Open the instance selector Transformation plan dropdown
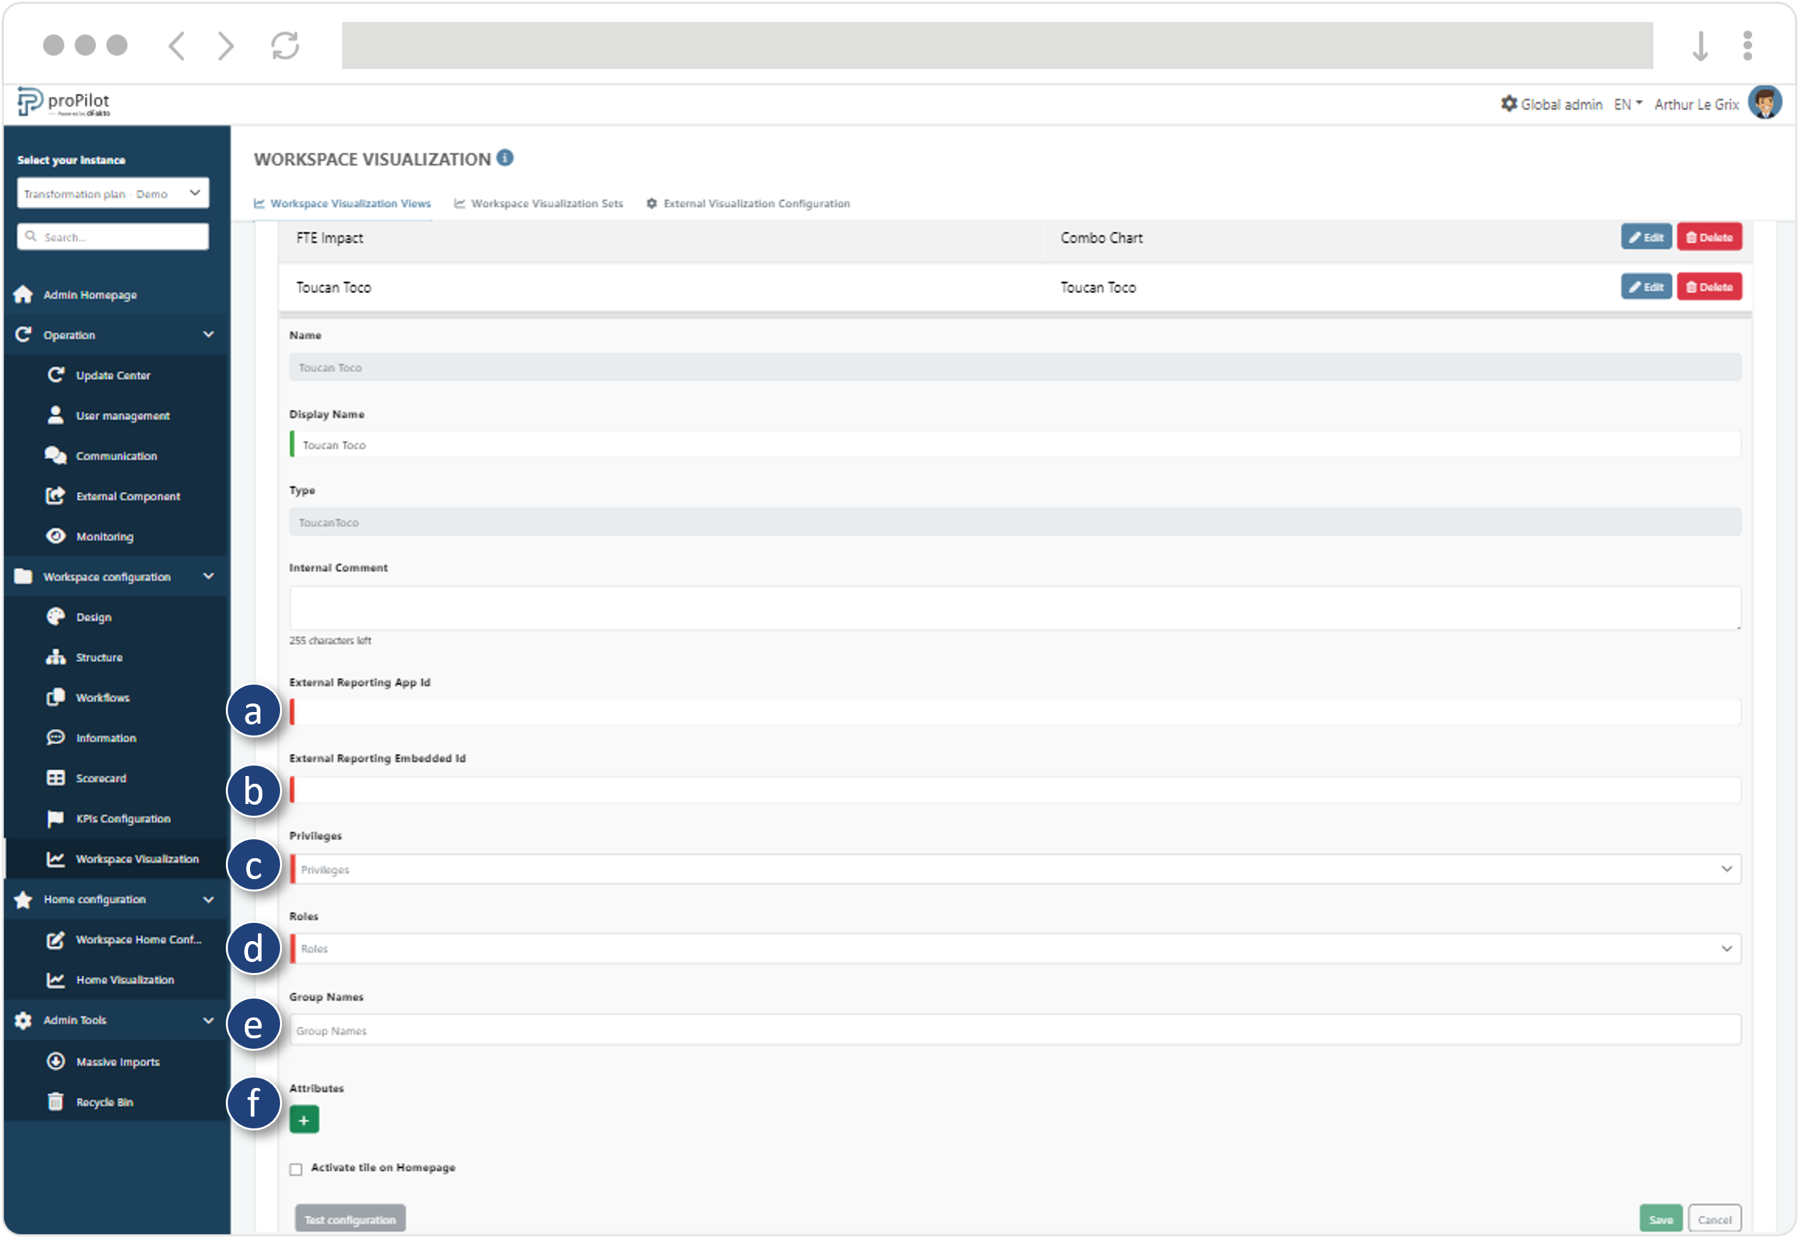 click(x=113, y=193)
